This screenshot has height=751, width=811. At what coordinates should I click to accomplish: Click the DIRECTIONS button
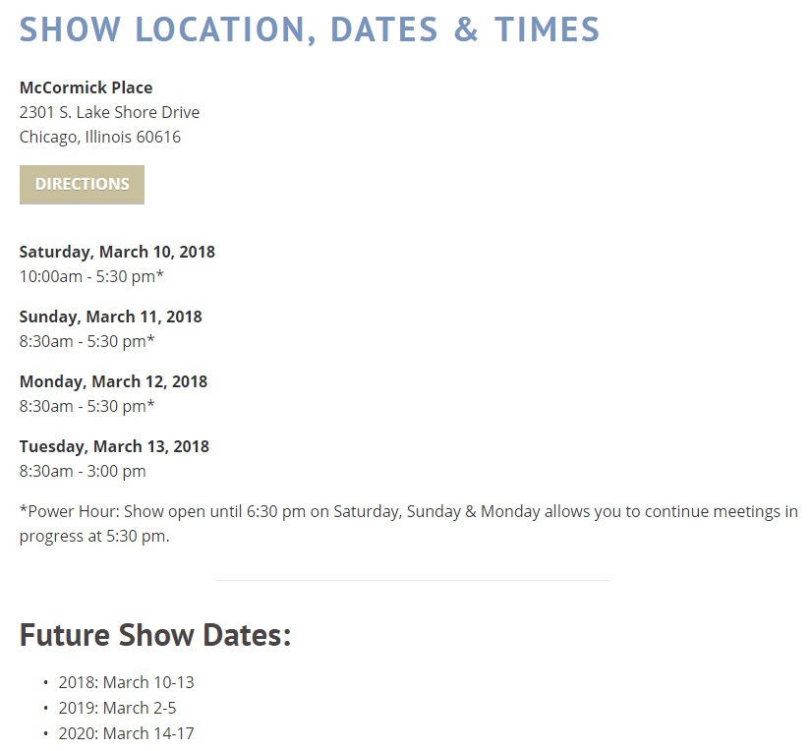82,185
